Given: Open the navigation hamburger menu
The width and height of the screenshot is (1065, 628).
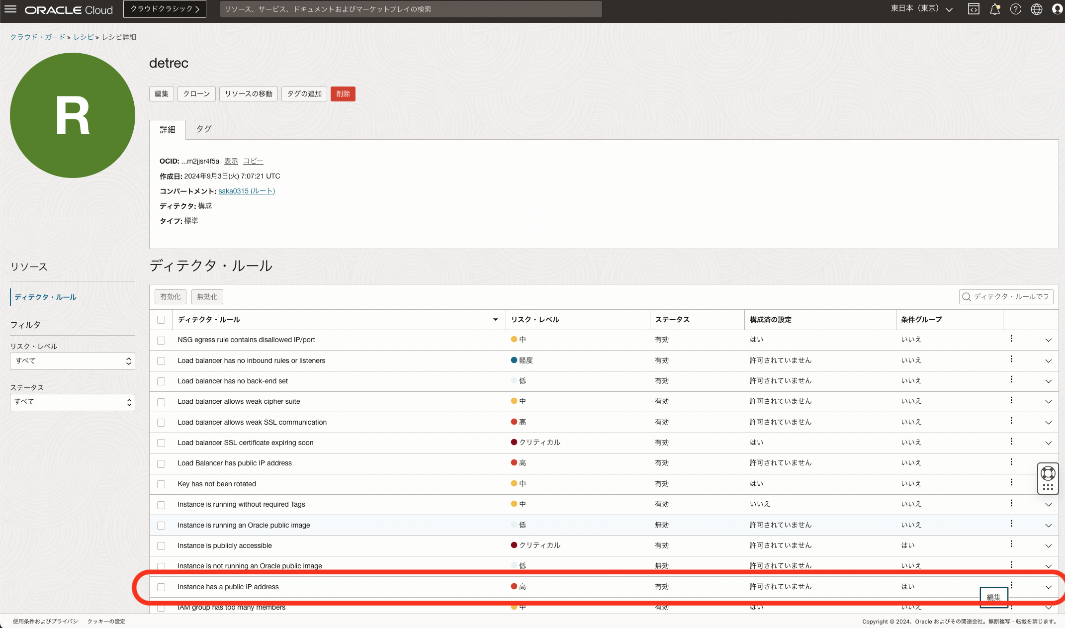Looking at the screenshot, I should click(x=10, y=9).
